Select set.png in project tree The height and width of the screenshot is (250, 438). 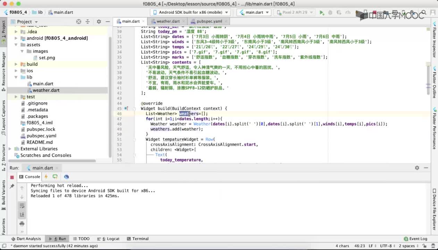pos(47,58)
